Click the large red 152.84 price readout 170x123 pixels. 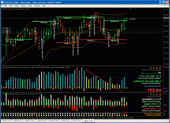tap(154, 90)
